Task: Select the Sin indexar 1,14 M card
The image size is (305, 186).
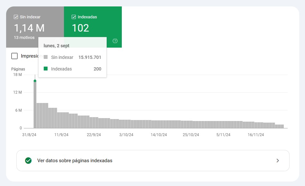Action: point(35,27)
